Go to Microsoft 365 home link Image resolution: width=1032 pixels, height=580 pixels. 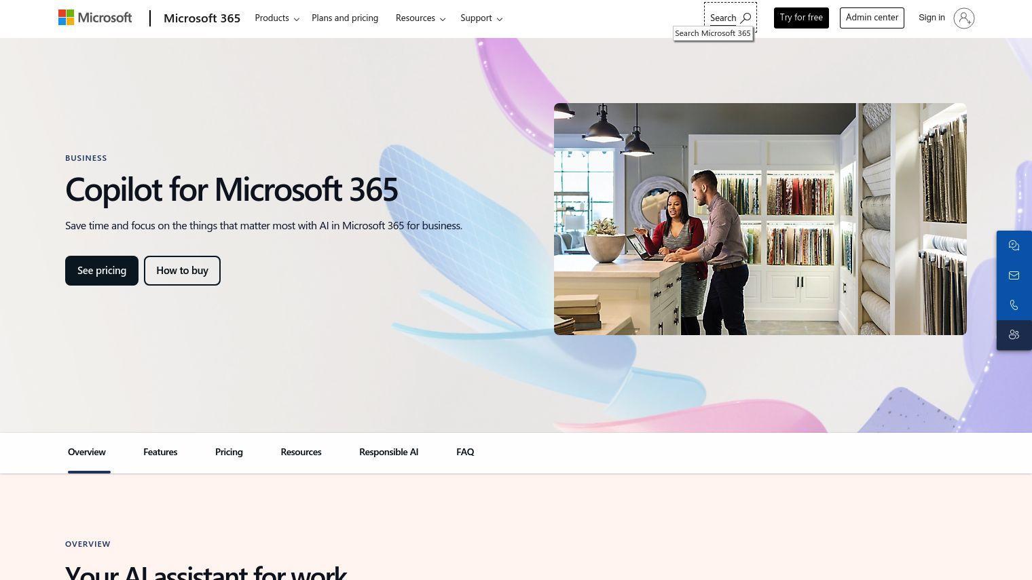(x=202, y=18)
